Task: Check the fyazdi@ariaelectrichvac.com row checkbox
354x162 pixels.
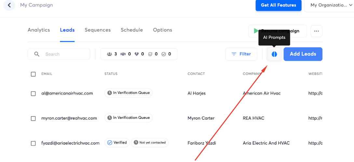Action: click(33, 143)
